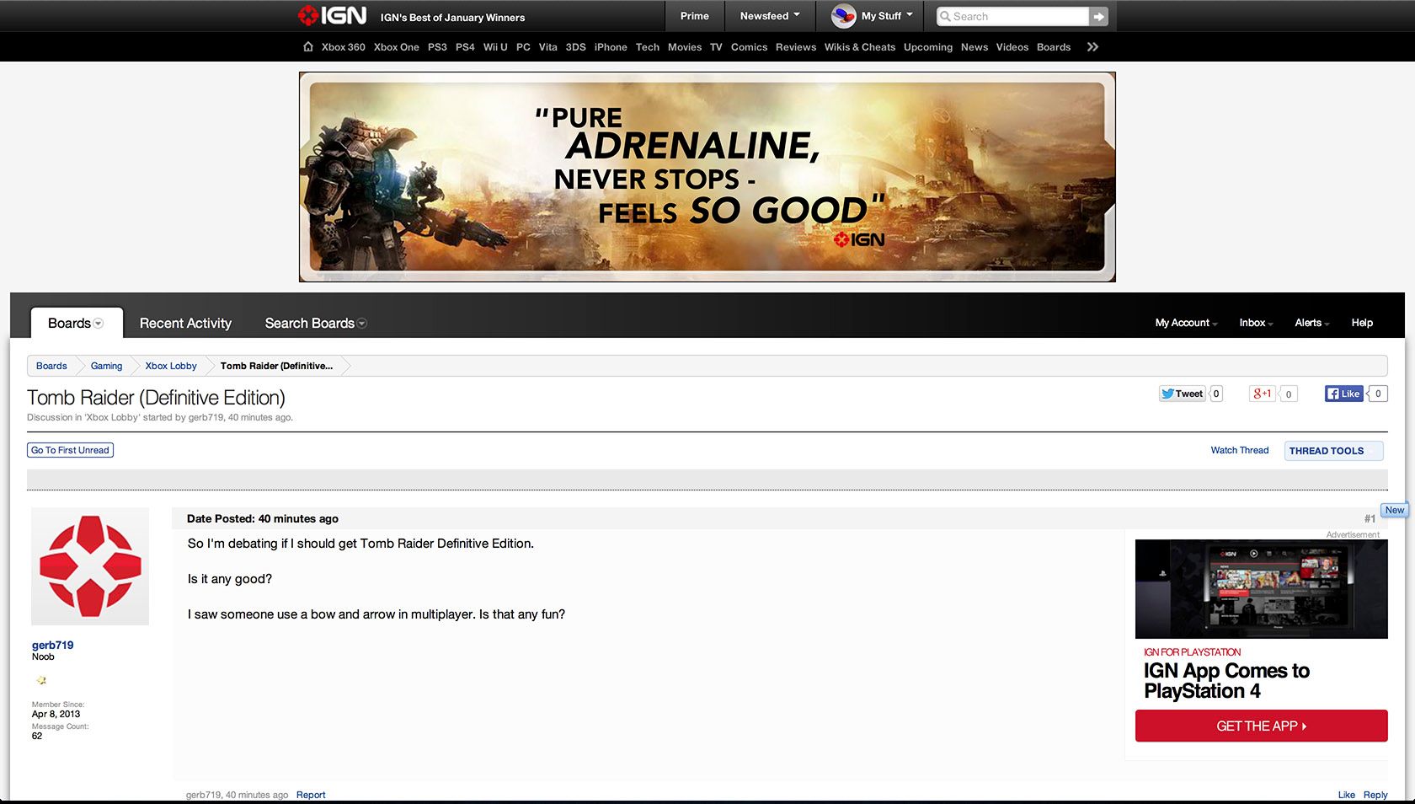Screen dimensions: 1415x804
Task: Click into the Search input field
Action: pyautogui.click(x=1014, y=16)
